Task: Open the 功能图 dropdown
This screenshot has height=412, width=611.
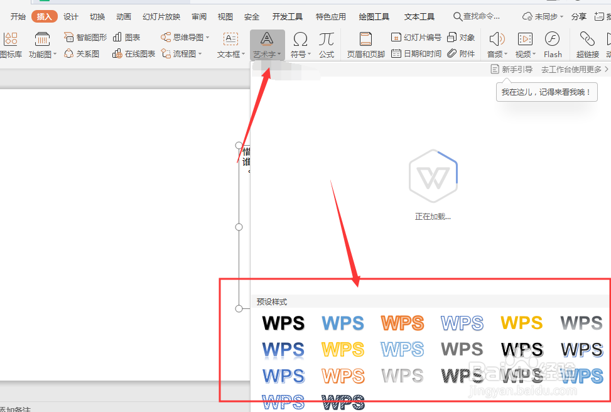Action: pyautogui.click(x=43, y=45)
